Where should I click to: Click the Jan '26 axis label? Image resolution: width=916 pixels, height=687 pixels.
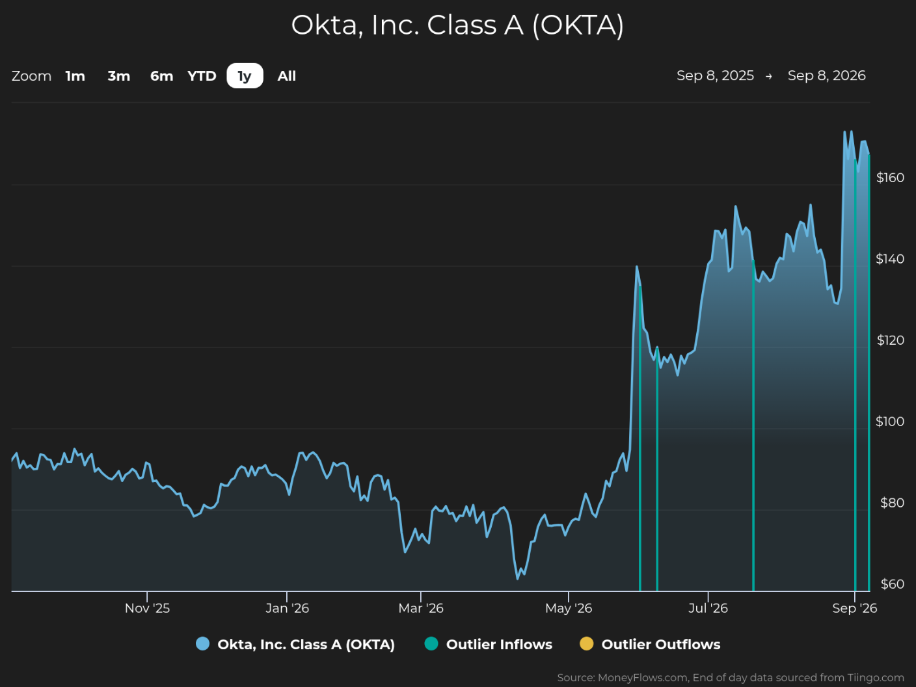coord(287,608)
